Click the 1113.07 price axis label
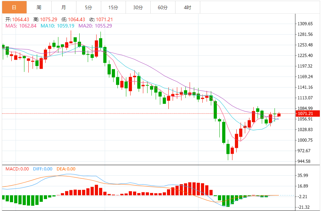 [x=305, y=98]
